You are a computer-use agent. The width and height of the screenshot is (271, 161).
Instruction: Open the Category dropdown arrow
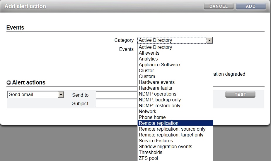[x=209, y=40]
